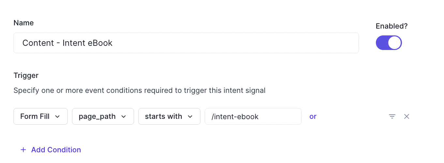Open the page_path property dropdown
Image resolution: width=444 pixels, height=163 pixels.
pos(103,116)
